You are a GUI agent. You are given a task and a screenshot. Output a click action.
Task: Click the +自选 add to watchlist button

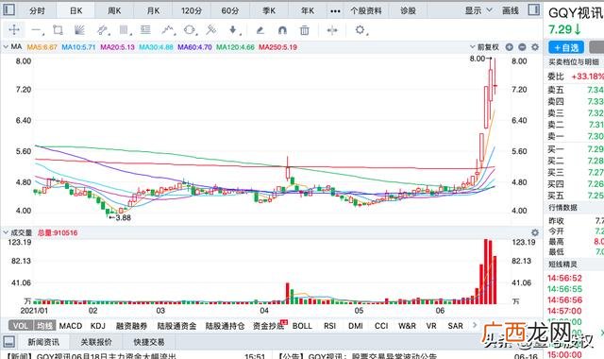coord(566,47)
